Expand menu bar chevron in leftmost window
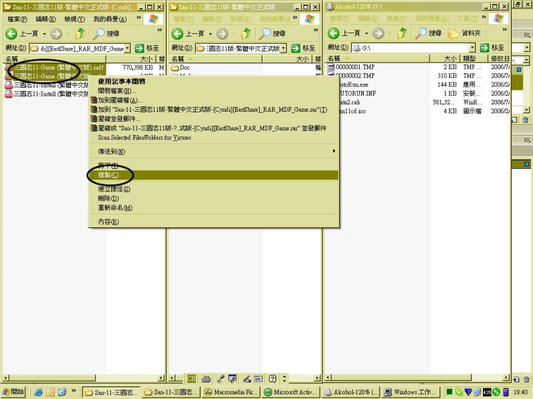This screenshot has height=399, width=533. 139,18
